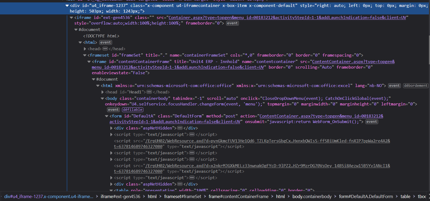Show event listeners on iframe ext-gen4536
The image size is (430, 201).
coord(232,23)
